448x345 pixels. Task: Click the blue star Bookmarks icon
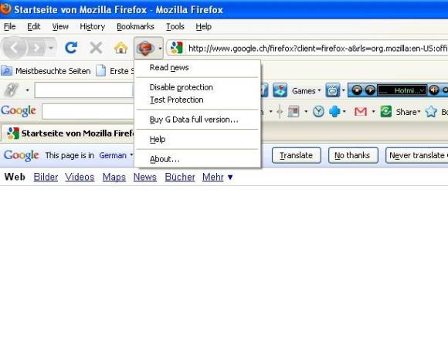(431, 112)
